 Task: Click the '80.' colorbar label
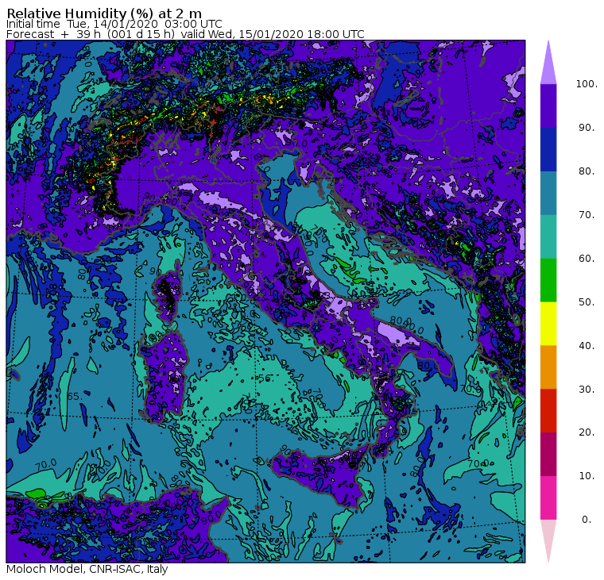587,171
